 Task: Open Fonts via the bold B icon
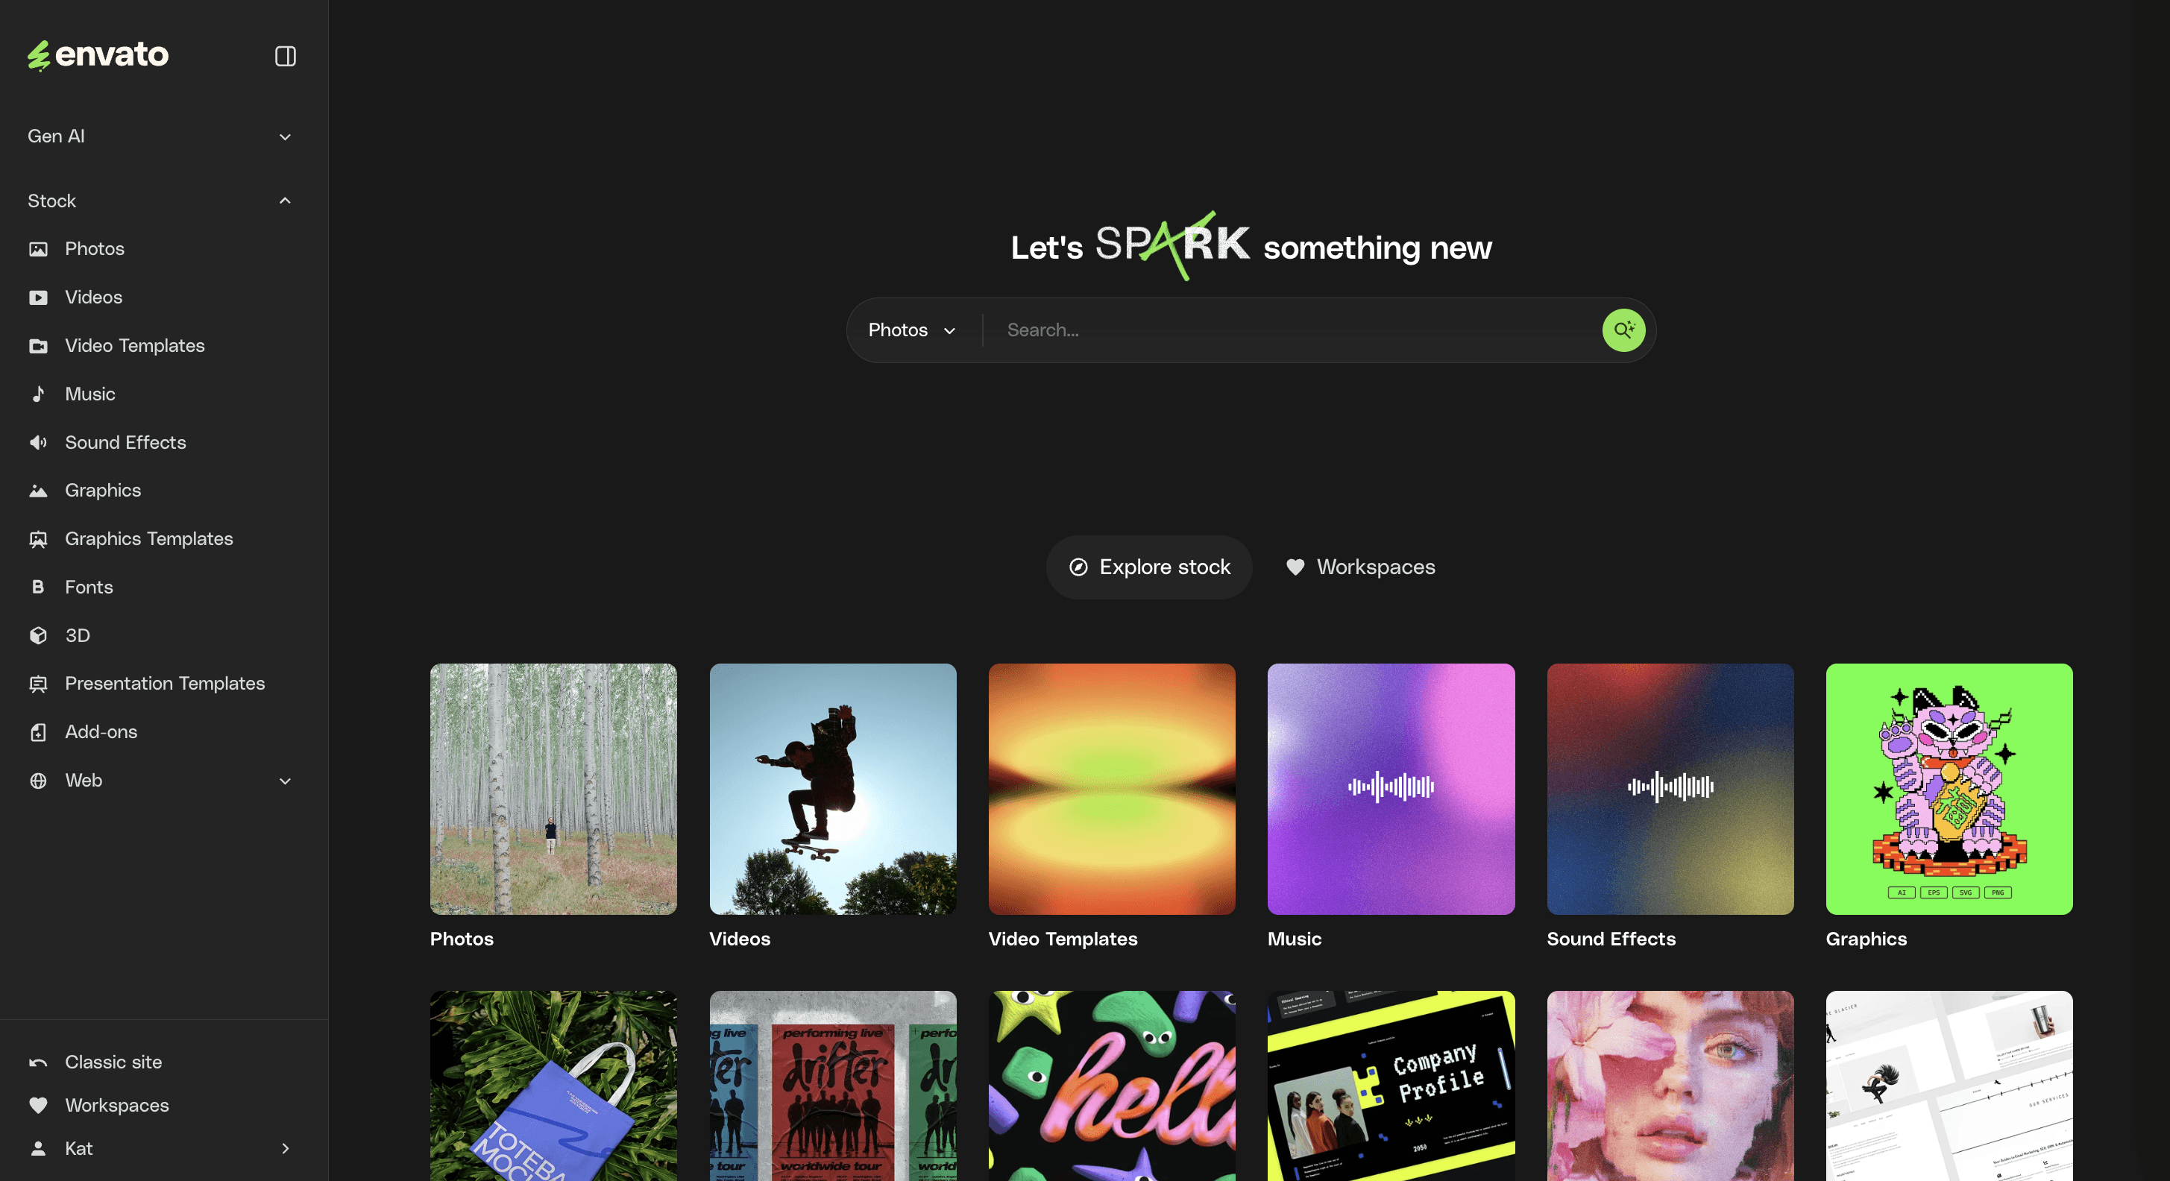[38, 587]
